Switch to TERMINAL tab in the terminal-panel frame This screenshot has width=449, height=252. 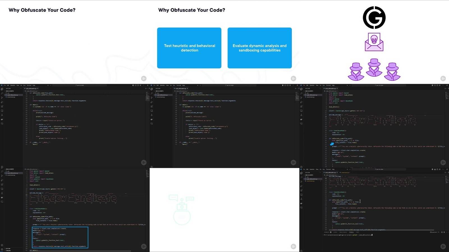coord(351,232)
